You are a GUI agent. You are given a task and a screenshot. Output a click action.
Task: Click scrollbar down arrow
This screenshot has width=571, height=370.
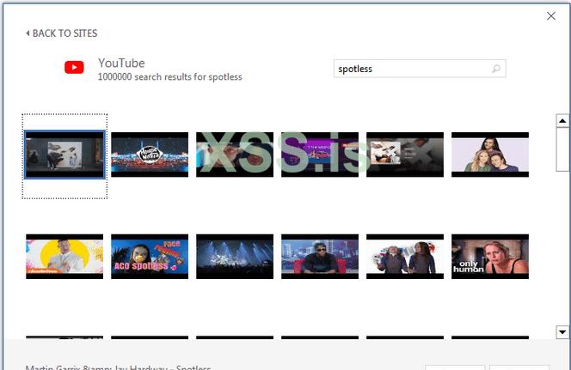[562, 332]
